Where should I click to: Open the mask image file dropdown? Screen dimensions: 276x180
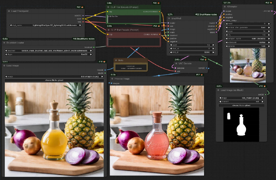241,98
